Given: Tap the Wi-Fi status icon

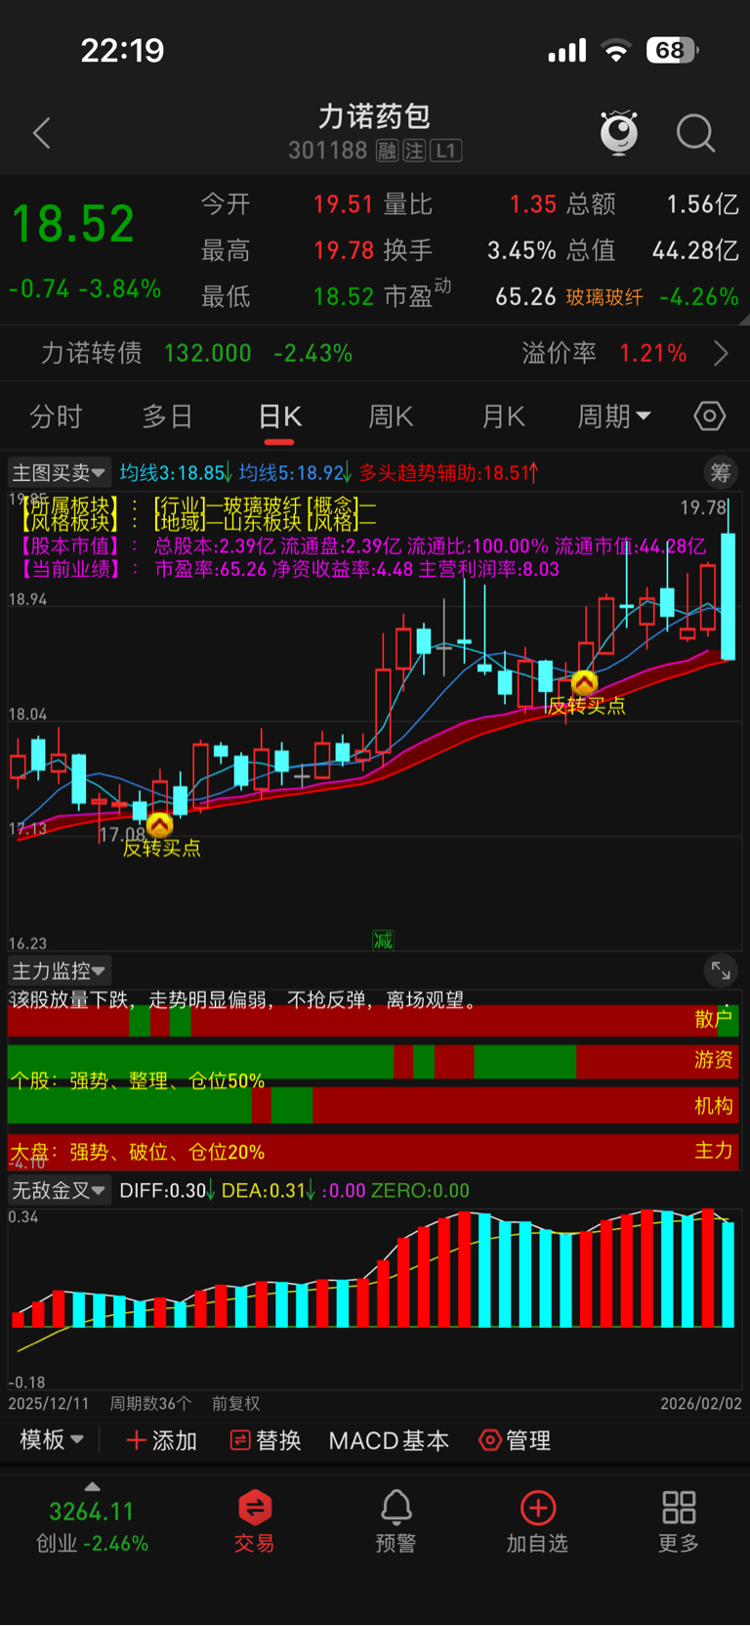Looking at the screenshot, I should coord(616,51).
